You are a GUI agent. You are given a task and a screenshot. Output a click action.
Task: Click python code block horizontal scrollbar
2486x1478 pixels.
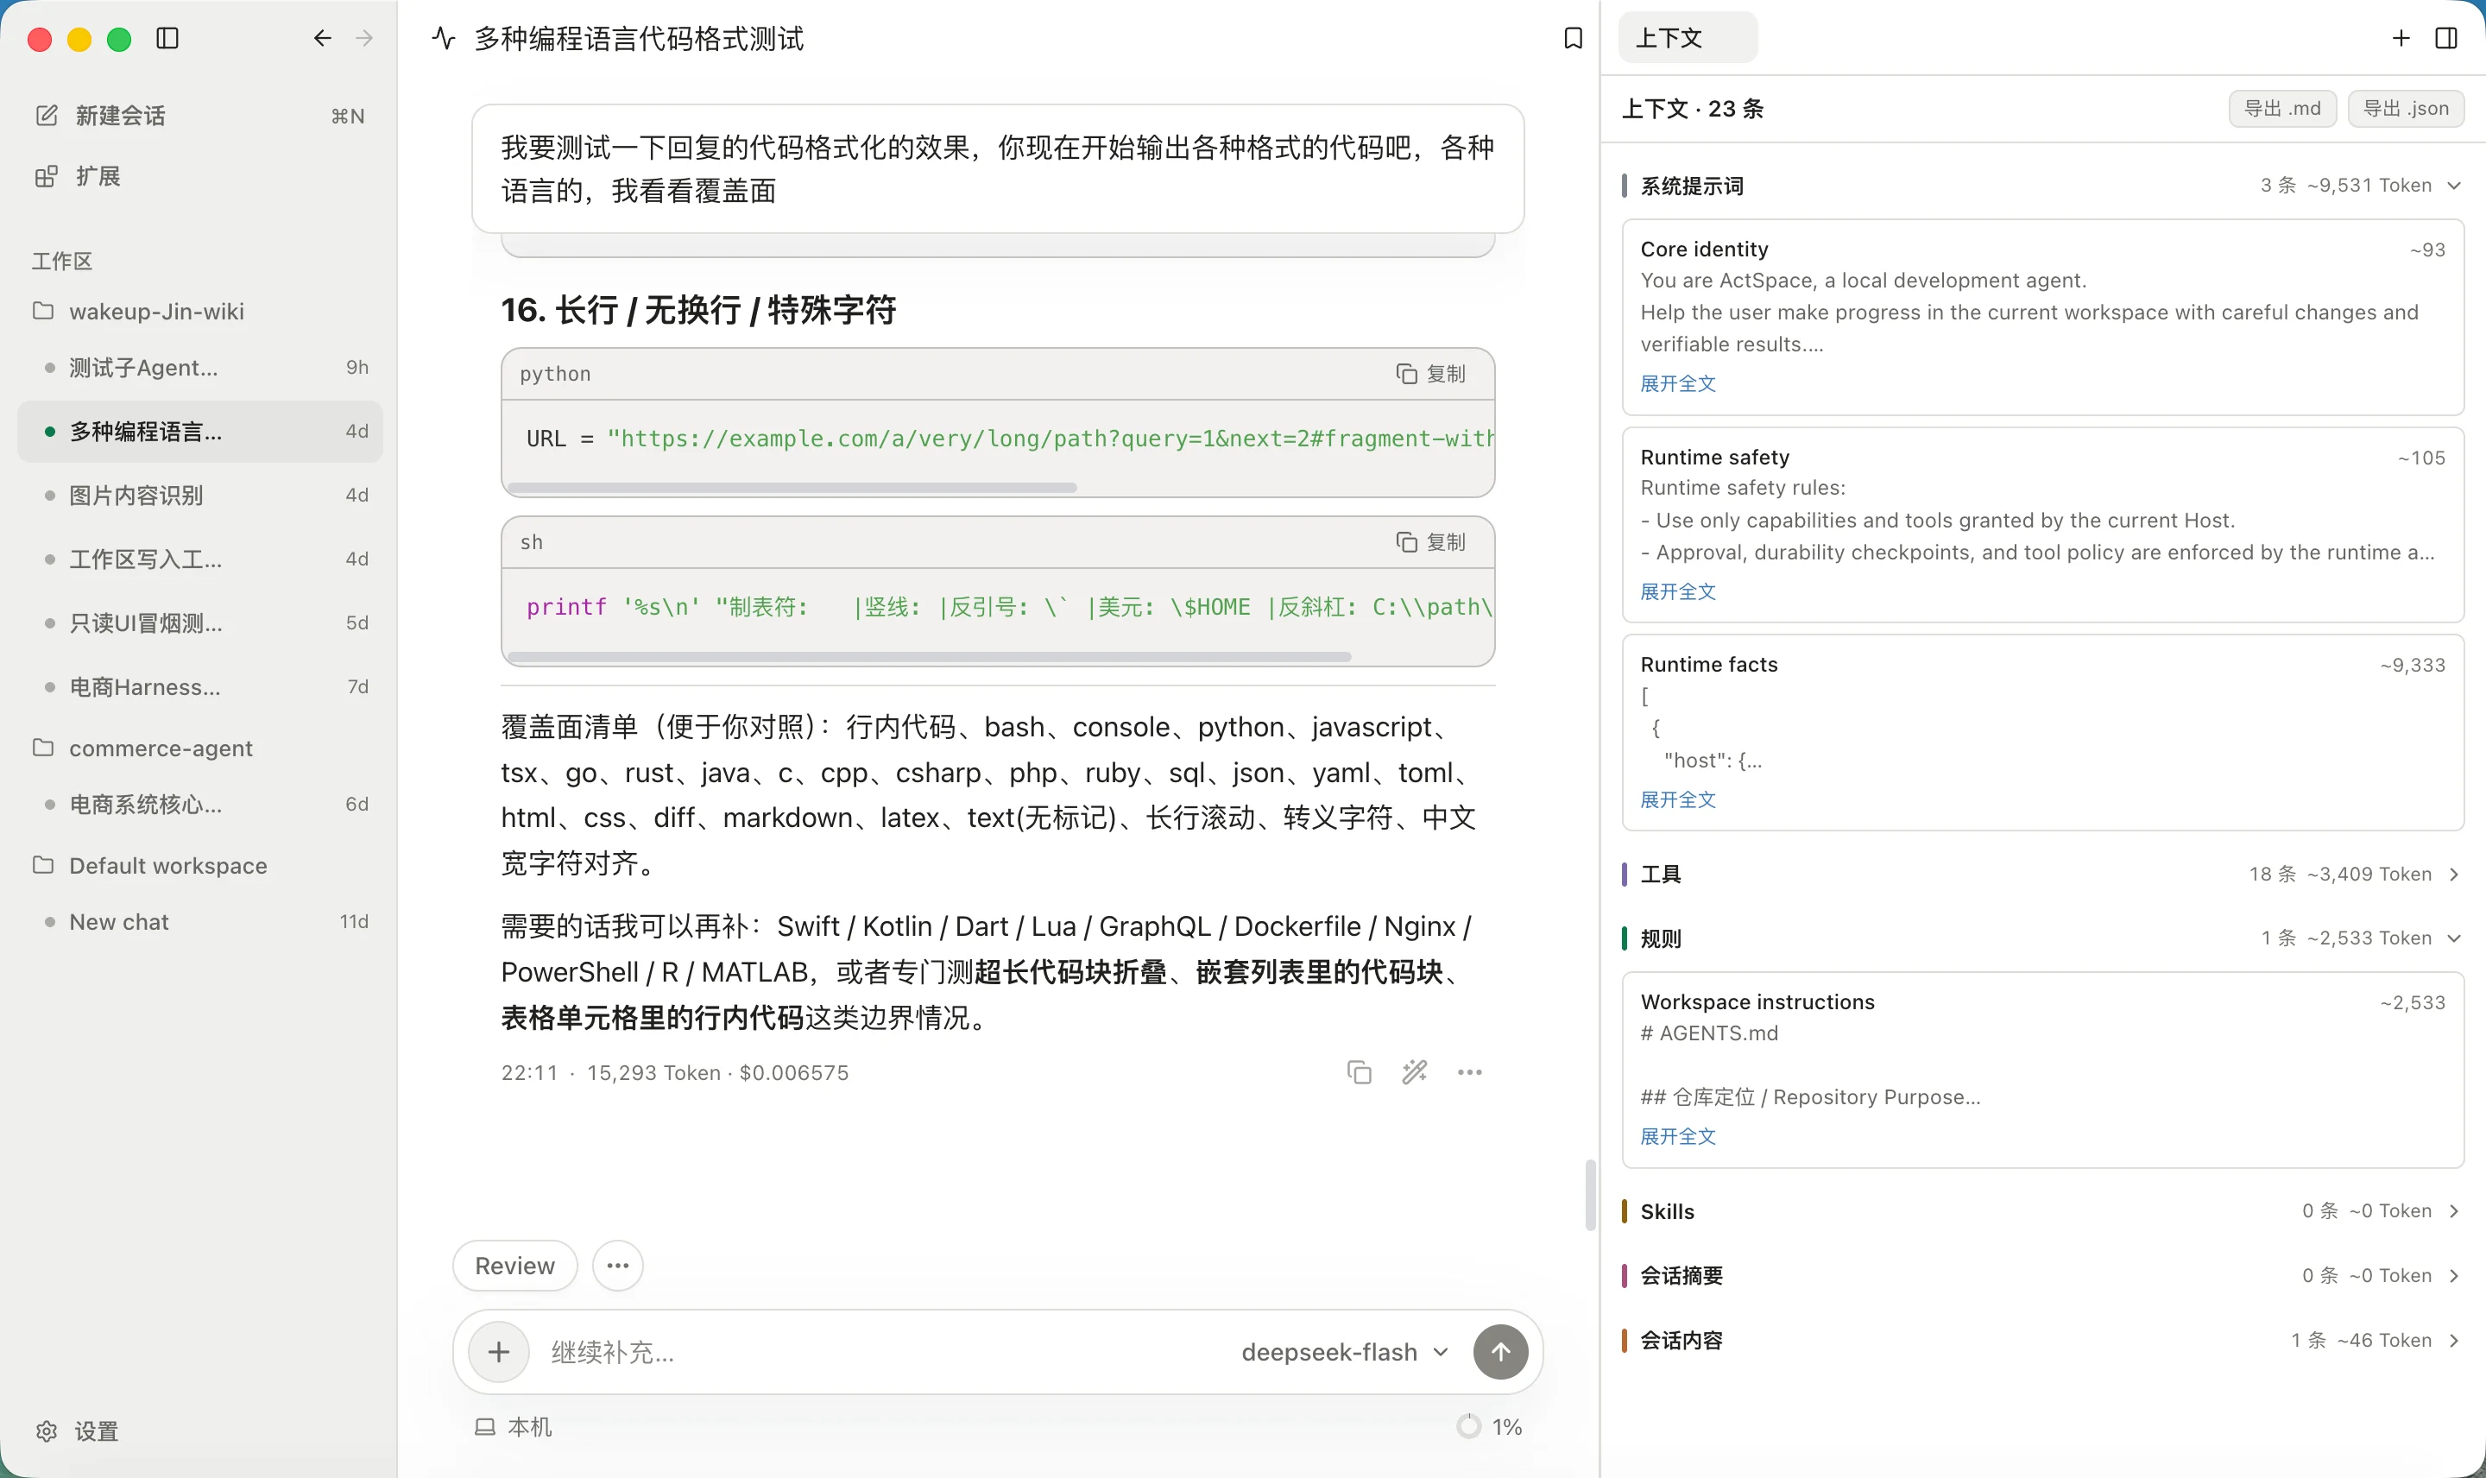(x=792, y=488)
